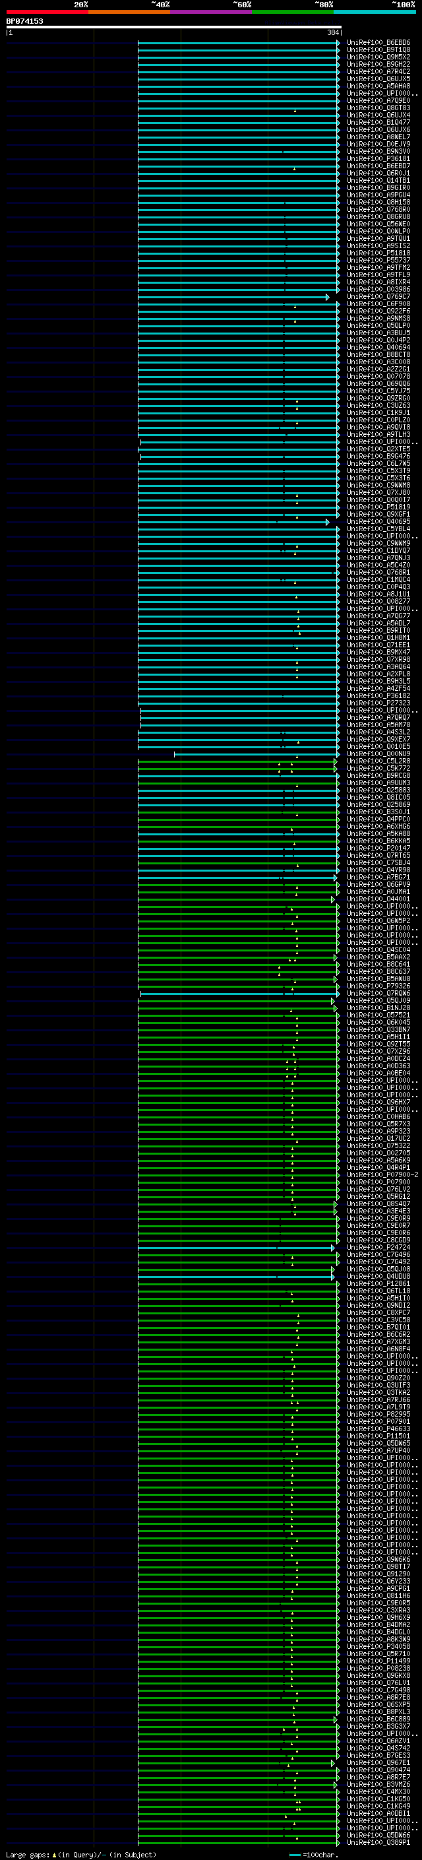
Task: Select the UniRef100_C5K772 hit
Action: [x=378, y=768]
